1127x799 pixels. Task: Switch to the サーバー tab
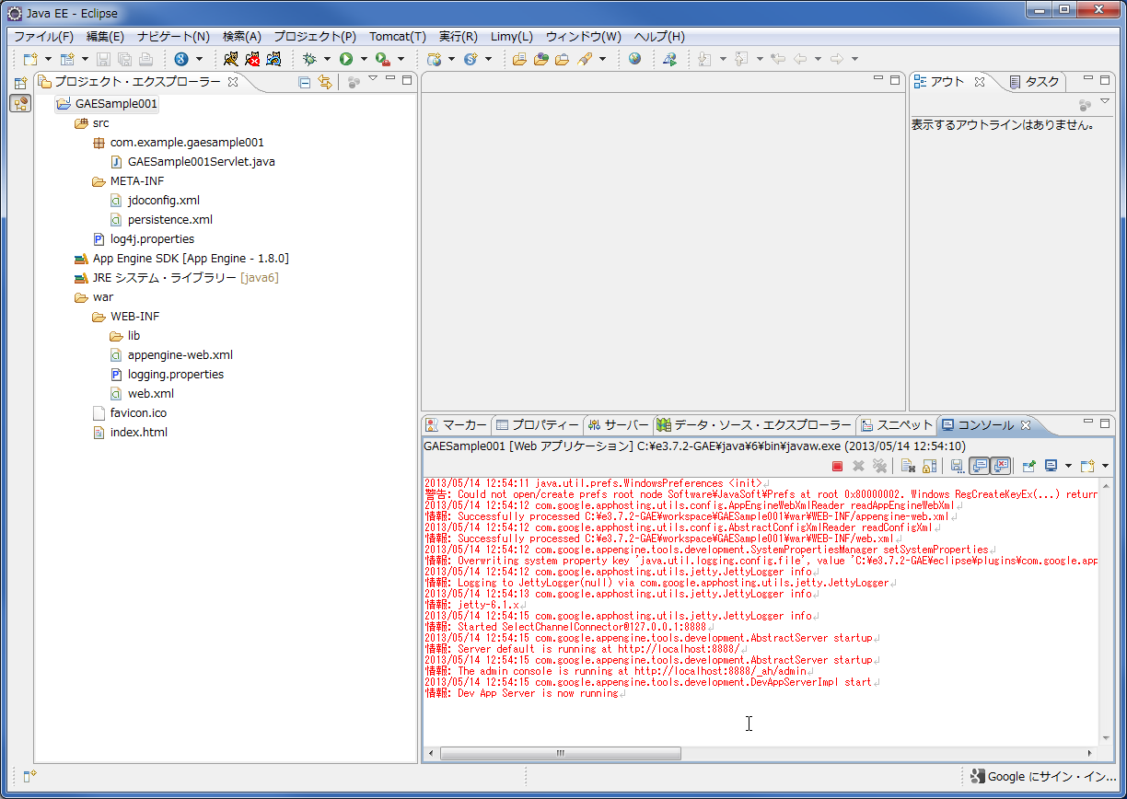[x=618, y=424]
